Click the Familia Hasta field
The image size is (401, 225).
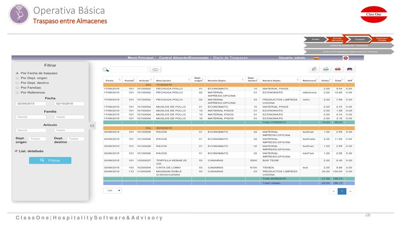[x=69, y=117]
